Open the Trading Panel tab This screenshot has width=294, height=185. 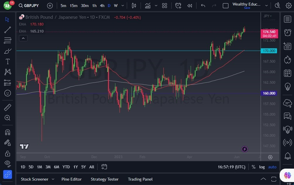pos(140,179)
